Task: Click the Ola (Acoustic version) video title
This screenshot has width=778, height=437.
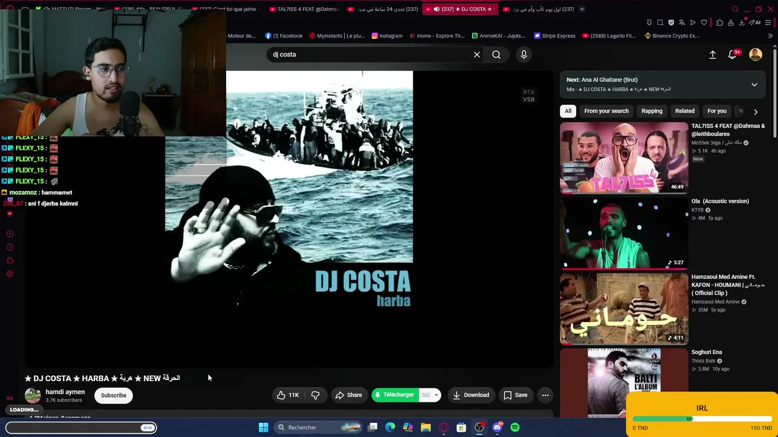Action: [x=720, y=202]
